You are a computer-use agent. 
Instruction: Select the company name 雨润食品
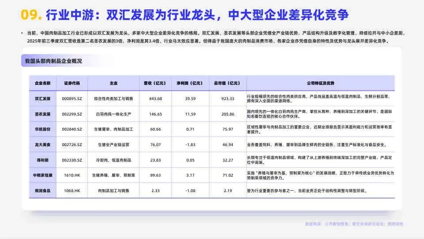click(x=43, y=191)
